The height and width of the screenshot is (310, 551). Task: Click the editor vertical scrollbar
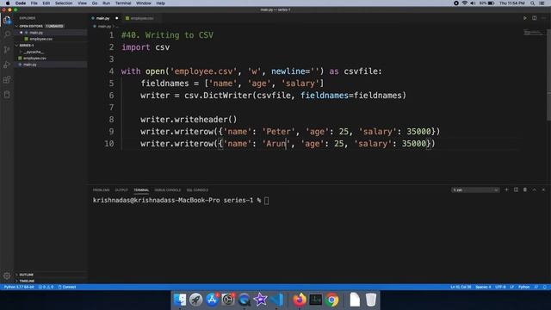(548, 75)
